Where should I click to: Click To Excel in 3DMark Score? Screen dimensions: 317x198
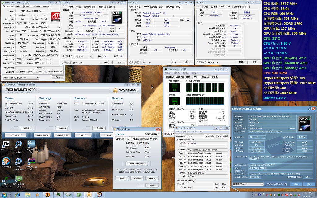tap(137, 179)
